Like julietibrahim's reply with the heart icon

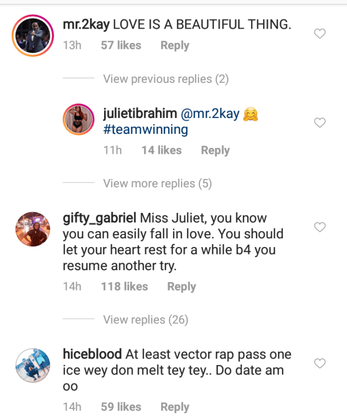click(x=320, y=123)
